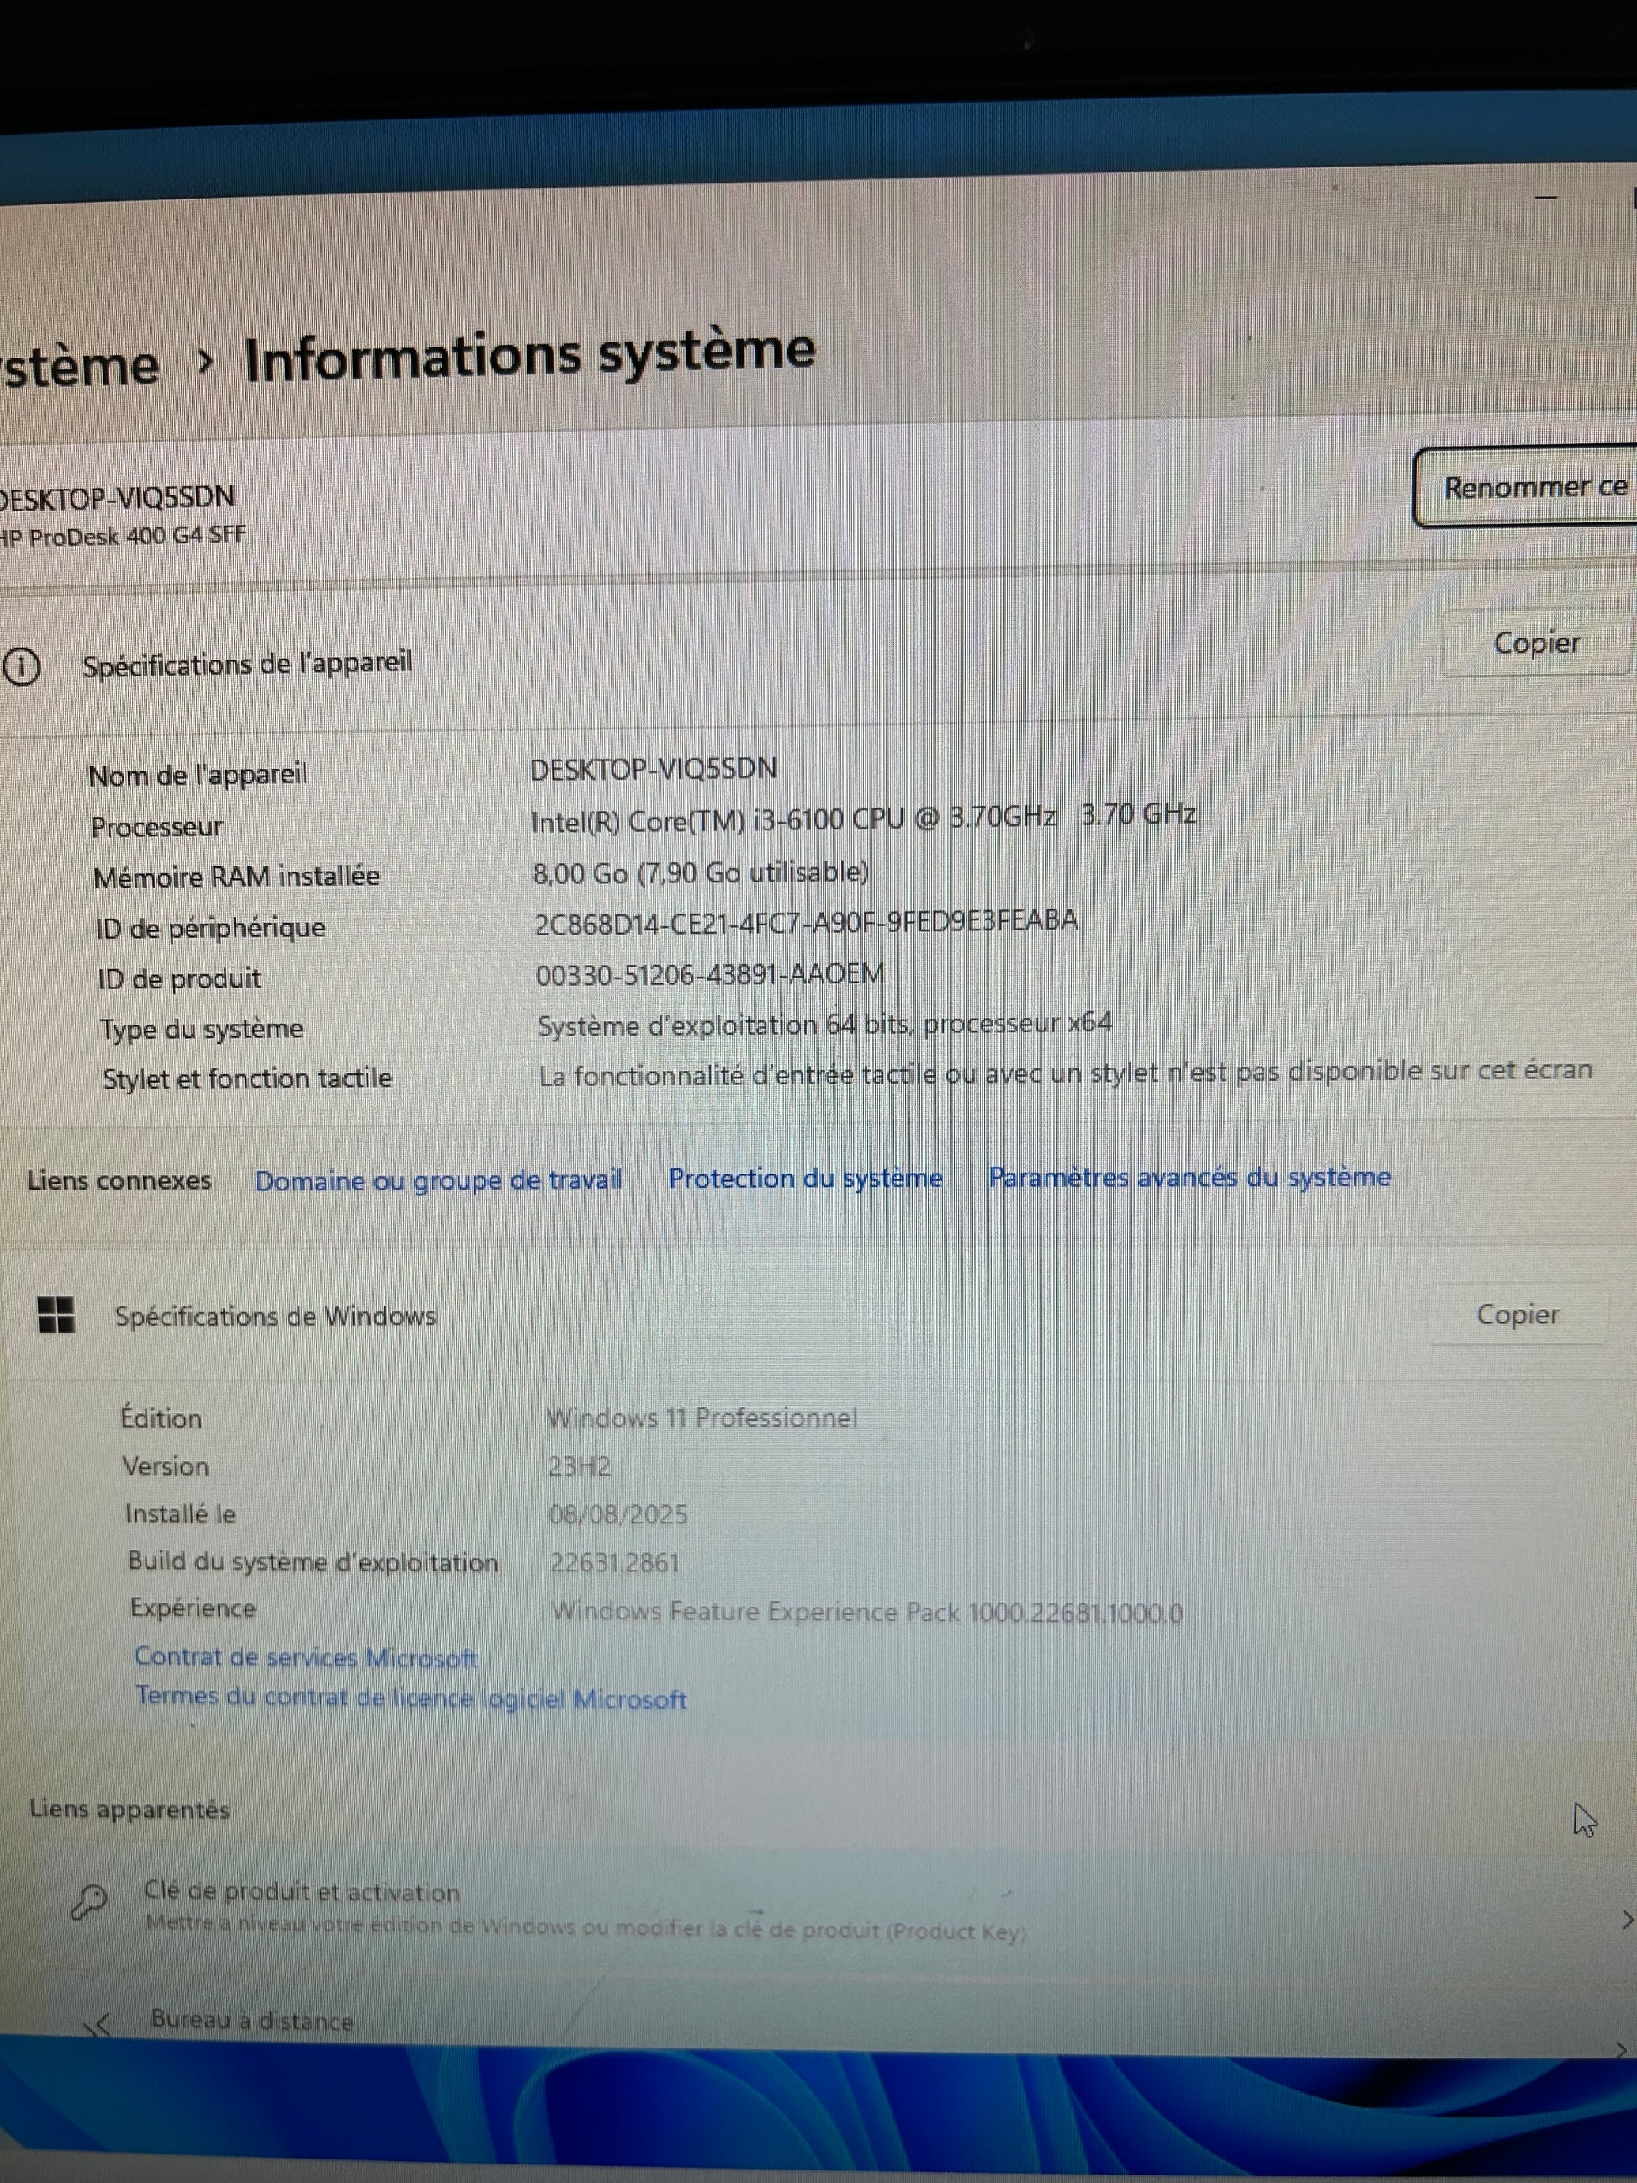Open the Protection du système link
The height and width of the screenshot is (2183, 1637).
coord(805,1179)
